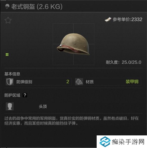Click the 参考单价:2332 price label
Image resolution: width=147 pixels, height=148 pixels.
click(128, 19)
